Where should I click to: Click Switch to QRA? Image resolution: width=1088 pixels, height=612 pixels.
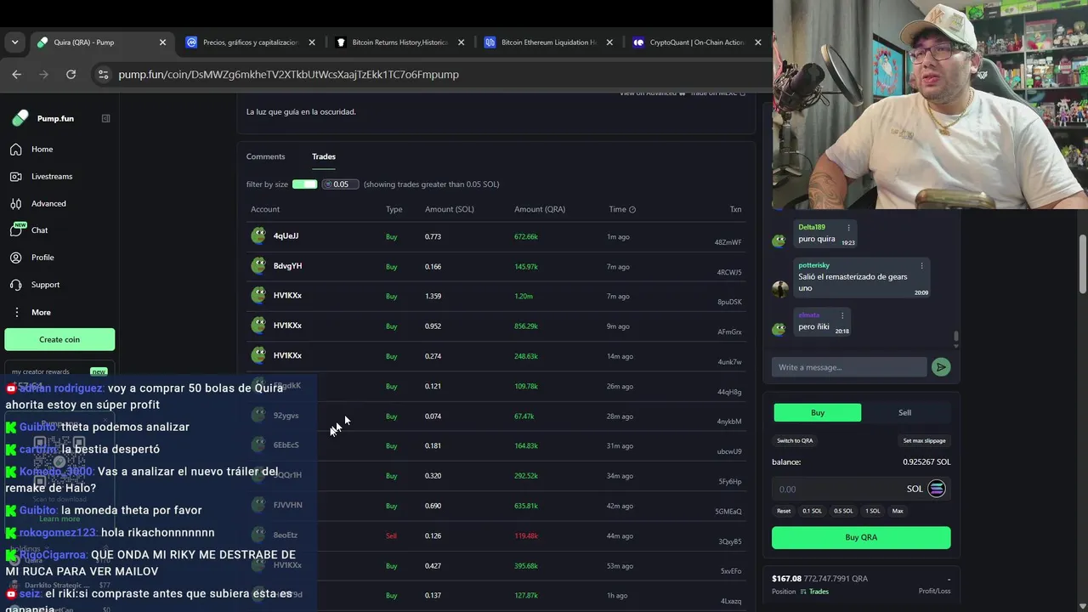click(x=795, y=440)
